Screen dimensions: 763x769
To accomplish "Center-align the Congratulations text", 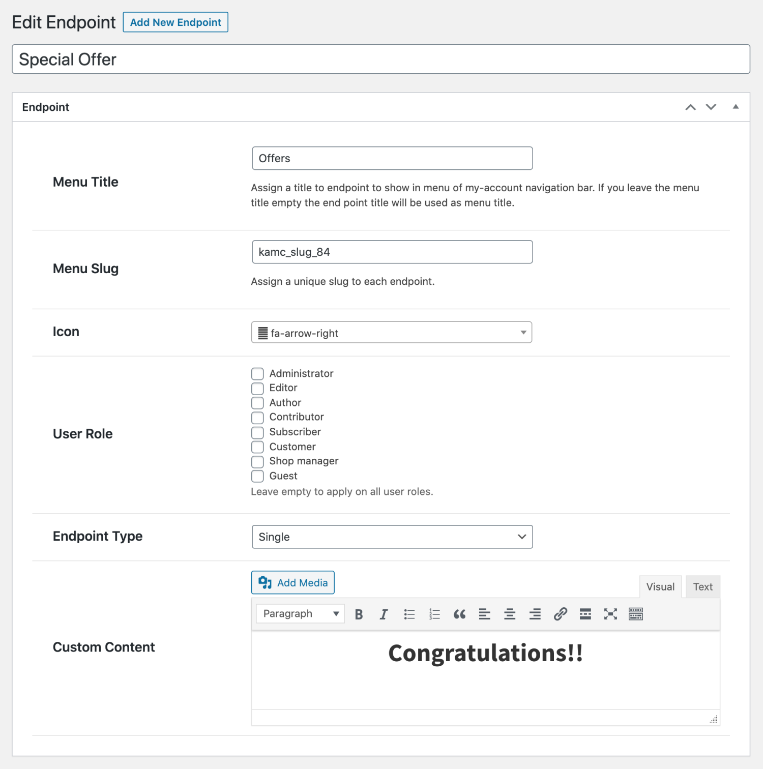I will pos(510,614).
